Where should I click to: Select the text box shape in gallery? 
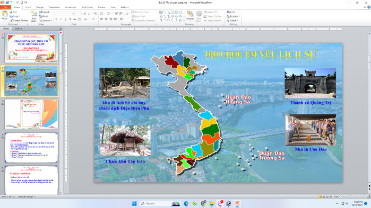161,12
